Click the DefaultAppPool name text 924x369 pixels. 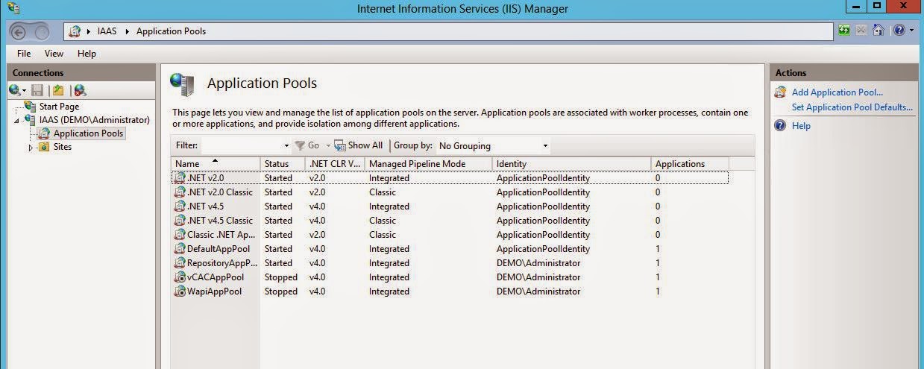[x=219, y=249]
